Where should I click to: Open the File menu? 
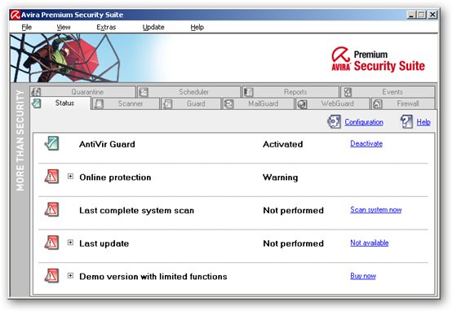(x=27, y=28)
